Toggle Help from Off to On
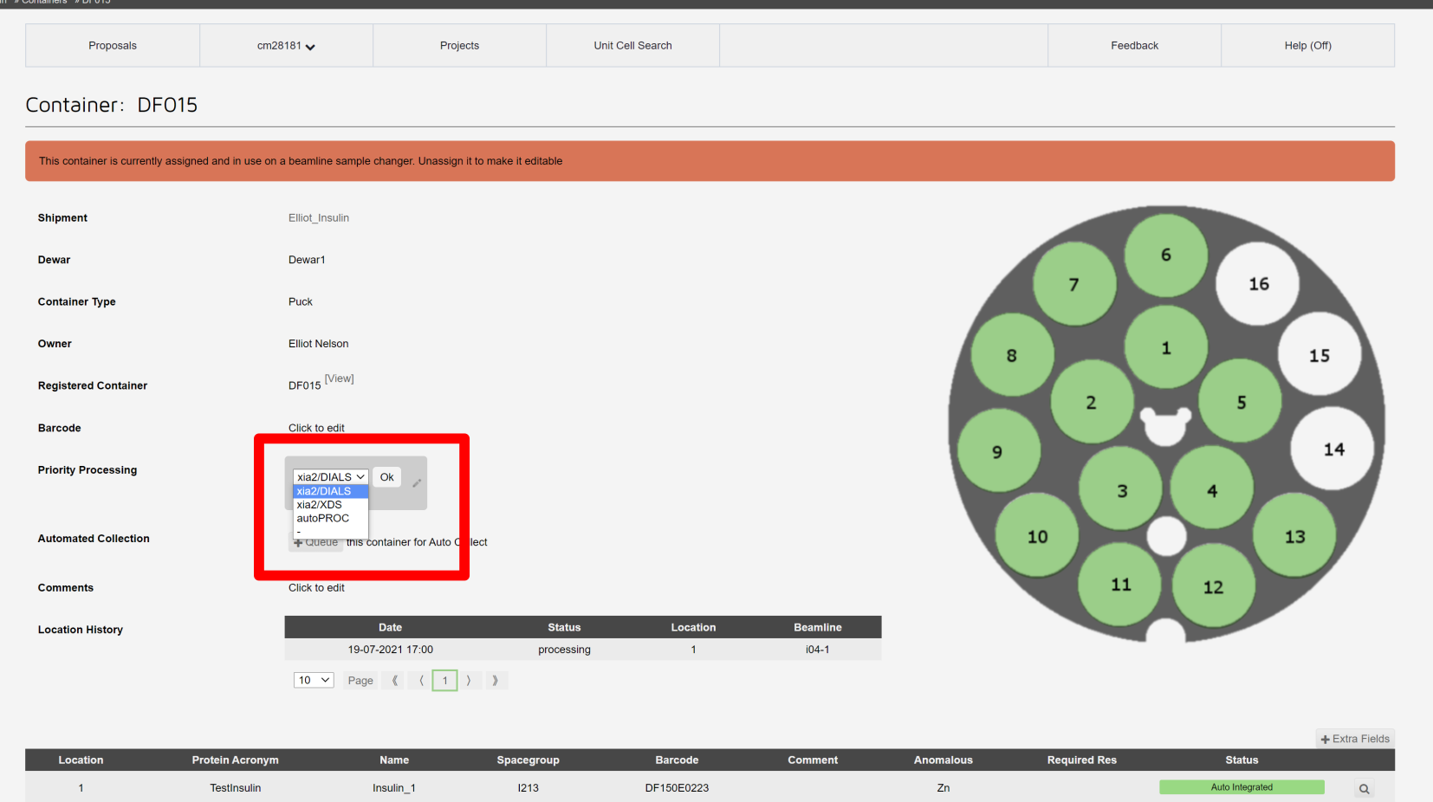The height and width of the screenshot is (802, 1433). tap(1307, 45)
